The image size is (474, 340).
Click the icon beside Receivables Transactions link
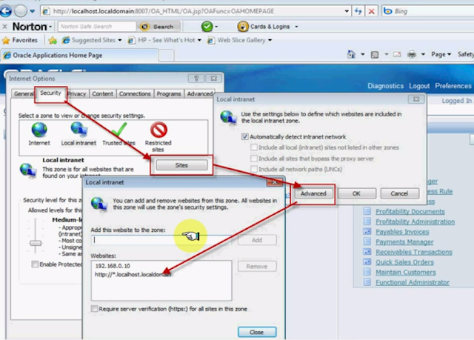(367, 252)
